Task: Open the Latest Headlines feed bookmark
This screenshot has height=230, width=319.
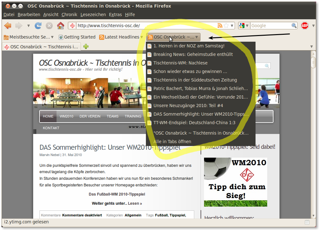Action: (x=121, y=37)
